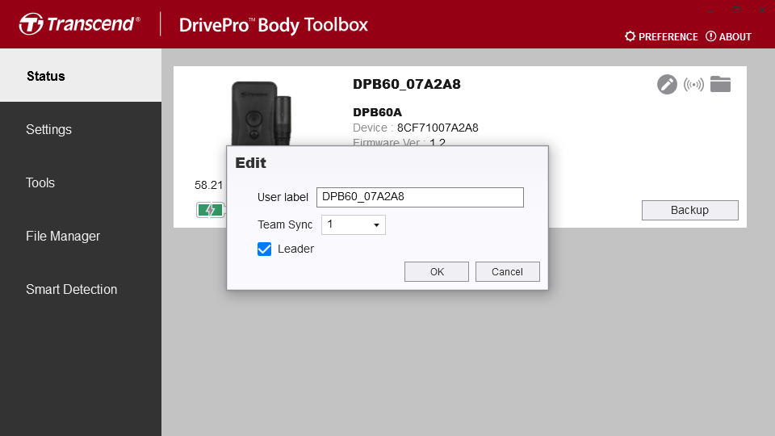The image size is (775, 436).
Task: Close the DrivePro Body Toolbox window
Action: click(762, 10)
